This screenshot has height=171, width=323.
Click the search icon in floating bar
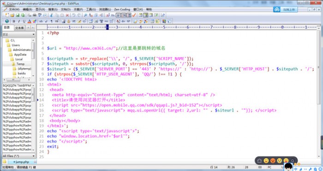click(292, 160)
